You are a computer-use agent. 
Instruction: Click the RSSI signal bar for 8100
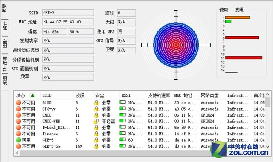122,102
